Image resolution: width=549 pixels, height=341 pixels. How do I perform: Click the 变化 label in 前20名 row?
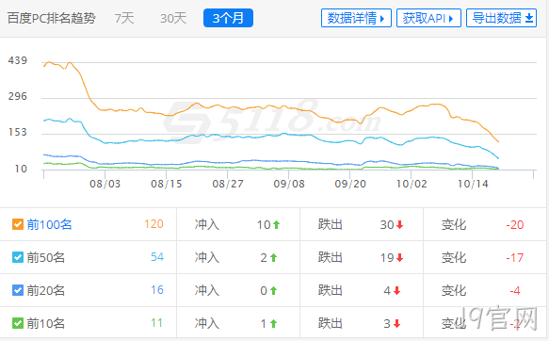(x=454, y=290)
